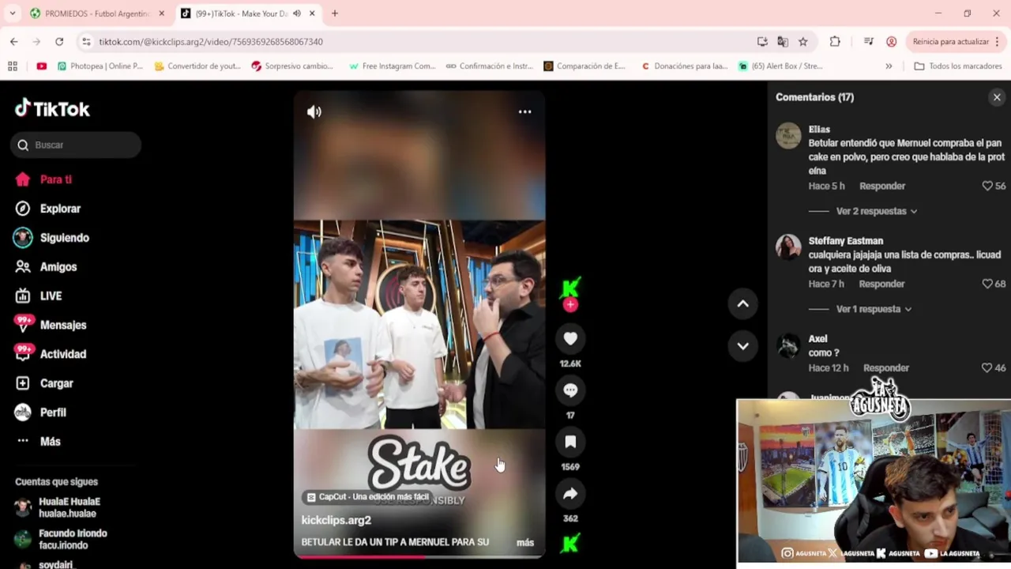Expand video caption with más
Viewport: 1011px width, 569px height.
[525, 542]
